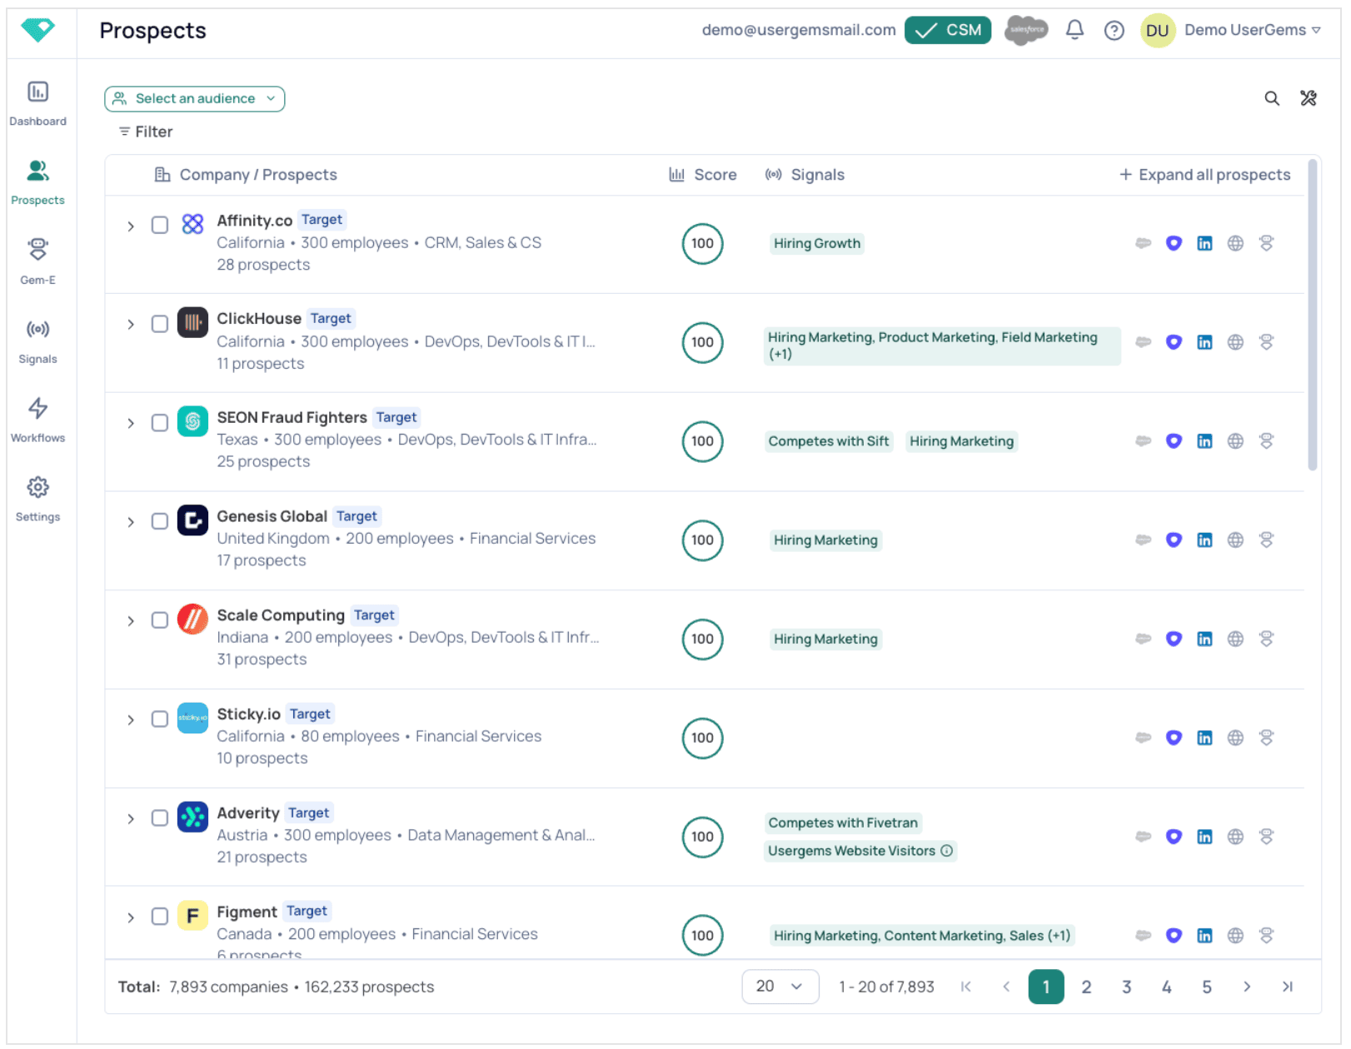Click Expand all prospects
The image size is (1351, 1049).
[1204, 175]
